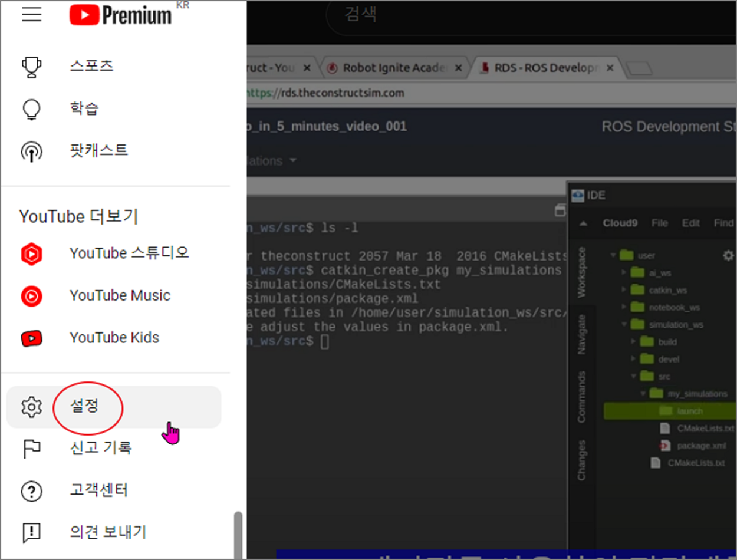Close the Robot Ignite Academy tab
The width and height of the screenshot is (737, 560).
click(x=458, y=68)
